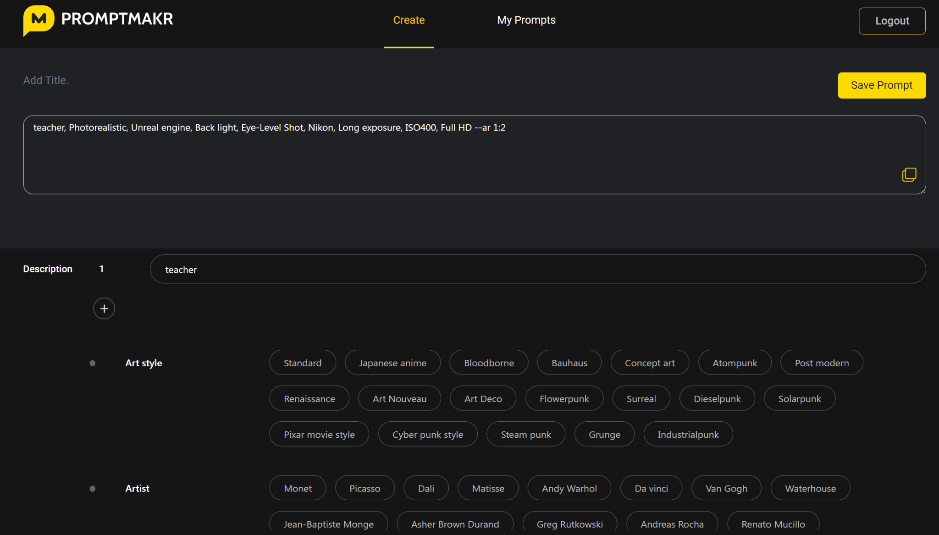Select Greg Rutkowski artist chip
This screenshot has width=939, height=535.
(569, 524)
